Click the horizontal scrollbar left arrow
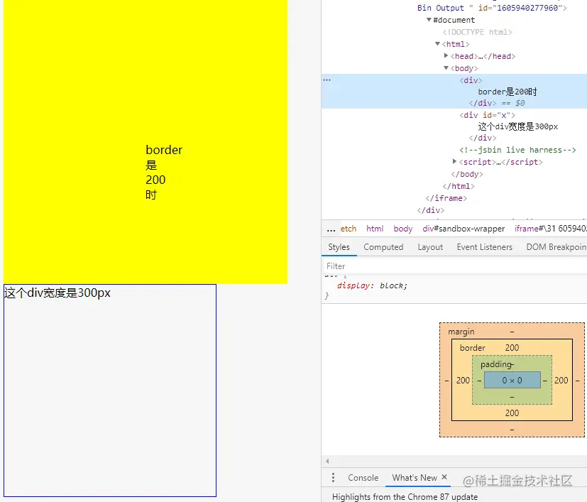Image resolution: width=587 pixels, height=502 pixels. coord(327,461)
